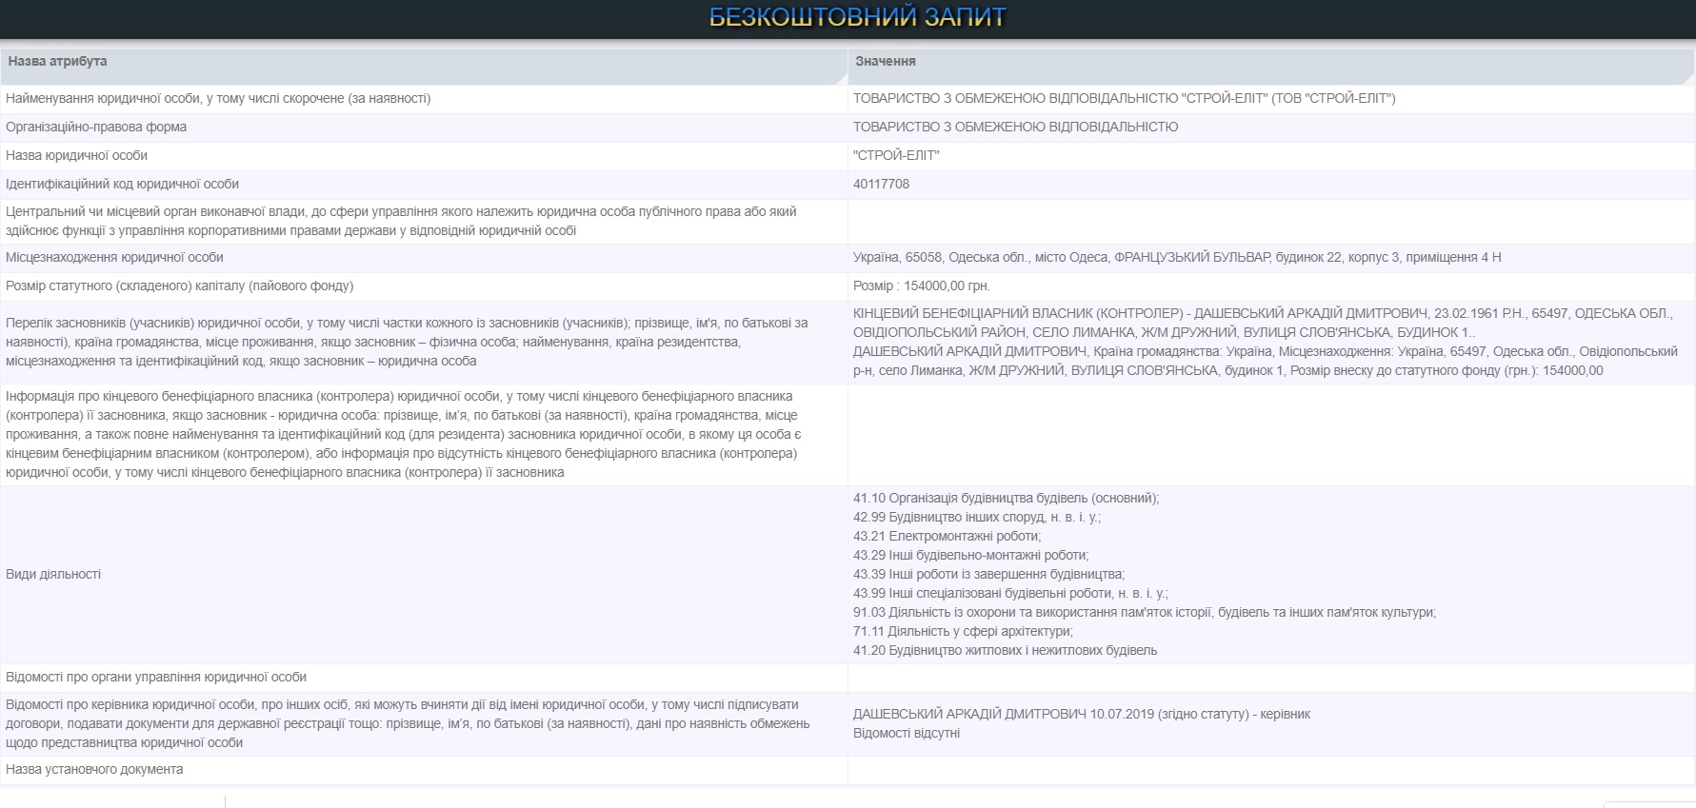The image size is (1696, 808).
Task: Click the 'Відомості відсутні' text
Action: (906, 733)
